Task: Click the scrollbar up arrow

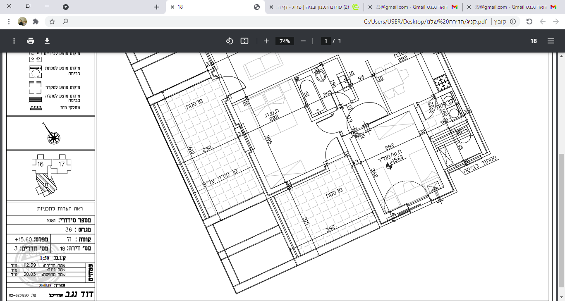Action: pyautogui.click(x=561, y=57)
